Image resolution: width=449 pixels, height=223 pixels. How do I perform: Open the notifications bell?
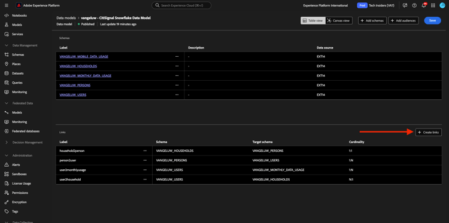424,5
